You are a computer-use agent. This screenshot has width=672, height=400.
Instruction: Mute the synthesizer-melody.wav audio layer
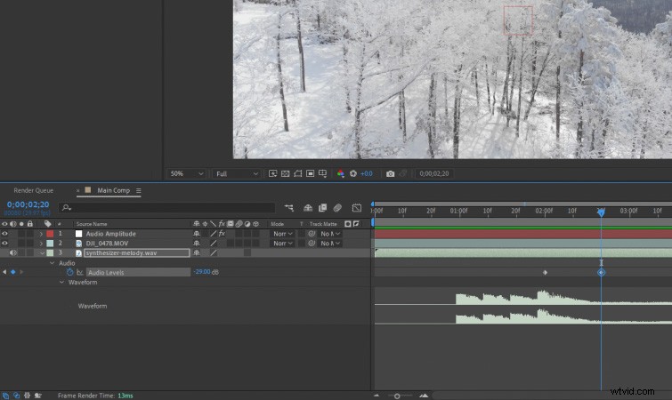12,252
